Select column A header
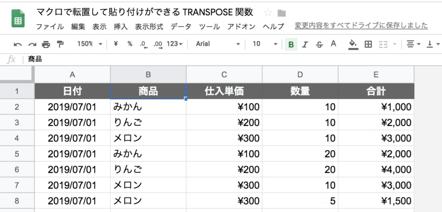 [x=72, y=74]
